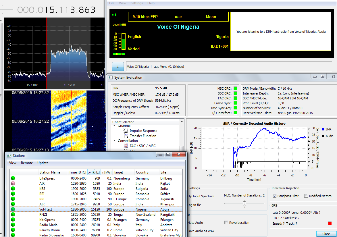Click the Frame Sync green indicator
The width and height of the screenshot is (337, 237).
(x=235, y=103)
